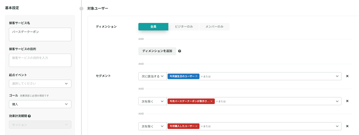The height and width of the screenshot is (135, 359).
Task: Click +または after 今月購入したユーザー tag
Action: (206, 126)
